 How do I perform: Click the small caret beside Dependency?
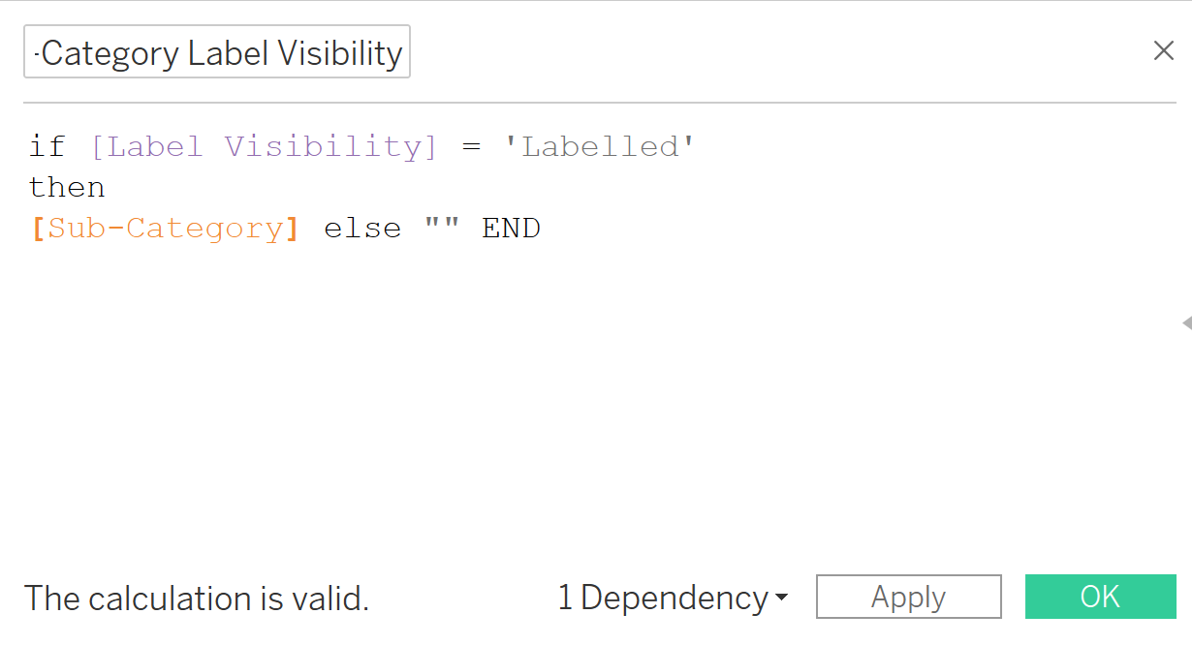click(x=781, y=600)
